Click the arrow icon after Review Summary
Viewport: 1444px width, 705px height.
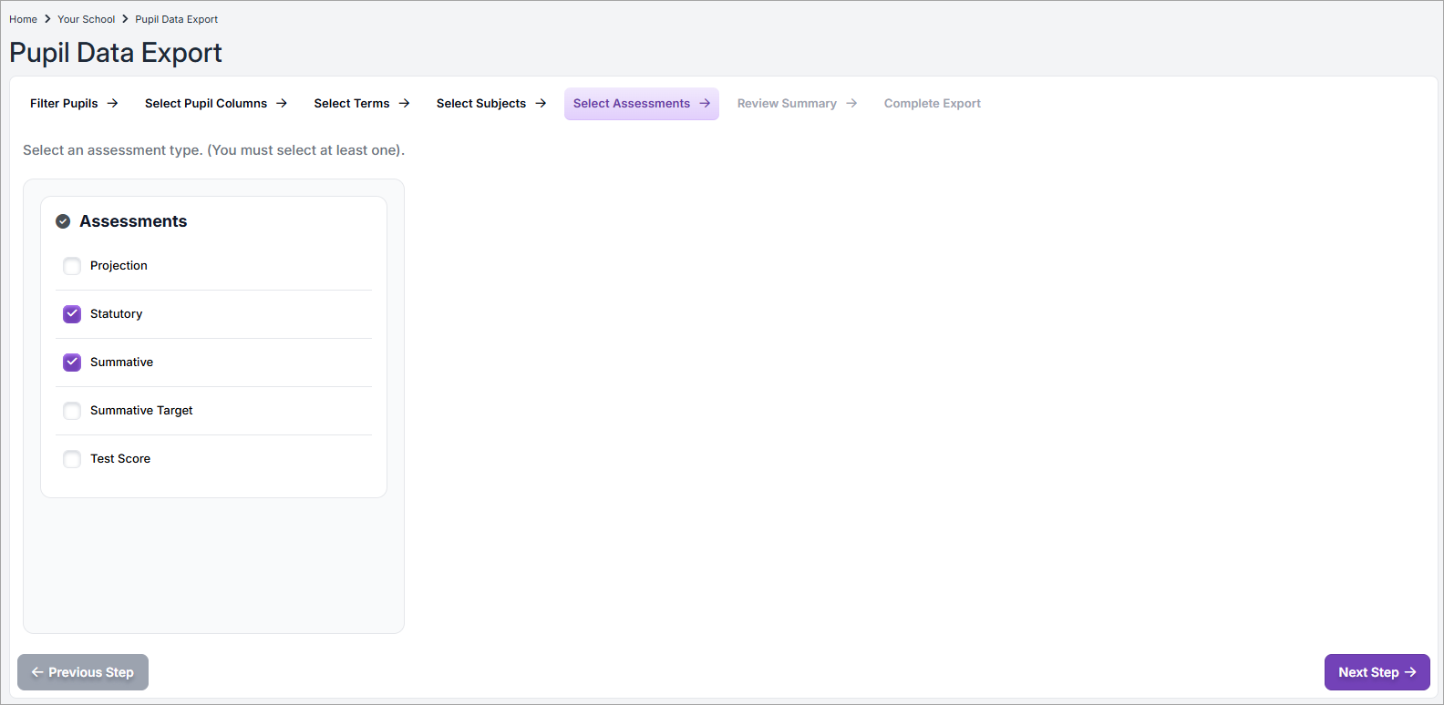coord(851,104)
